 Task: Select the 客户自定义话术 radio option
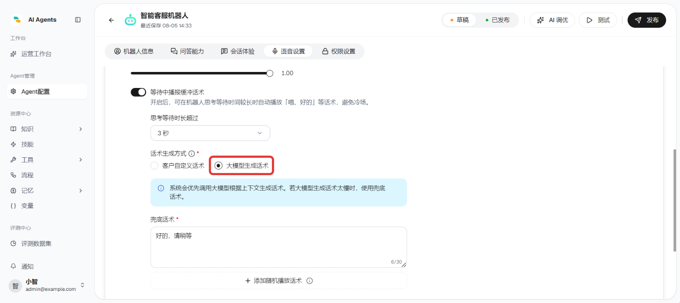tap(177, 166)
